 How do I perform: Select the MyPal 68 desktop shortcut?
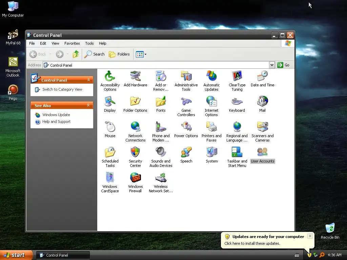click(13, 37)
